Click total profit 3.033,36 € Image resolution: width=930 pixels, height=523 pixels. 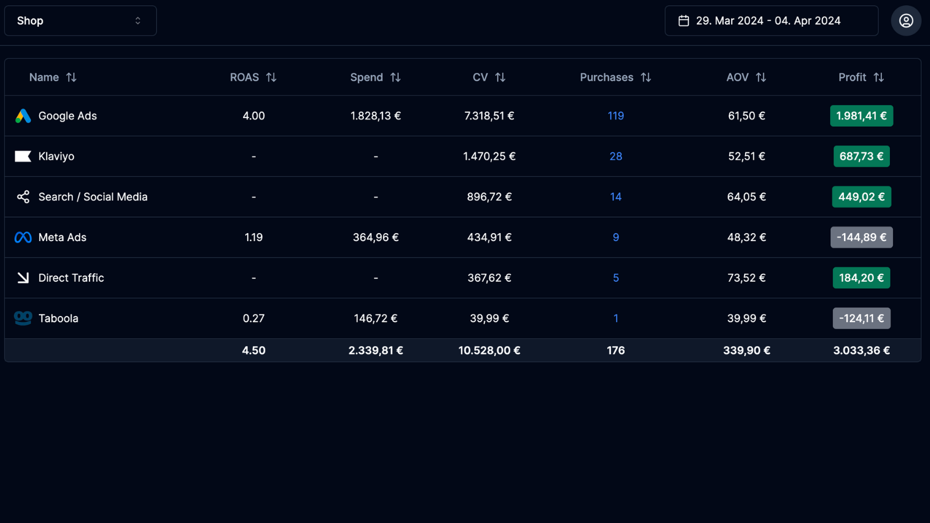point(861,350)
